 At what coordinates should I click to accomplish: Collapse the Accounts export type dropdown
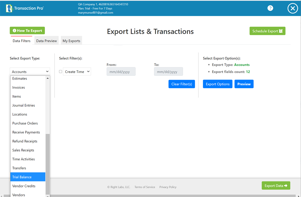click(30, 72)
